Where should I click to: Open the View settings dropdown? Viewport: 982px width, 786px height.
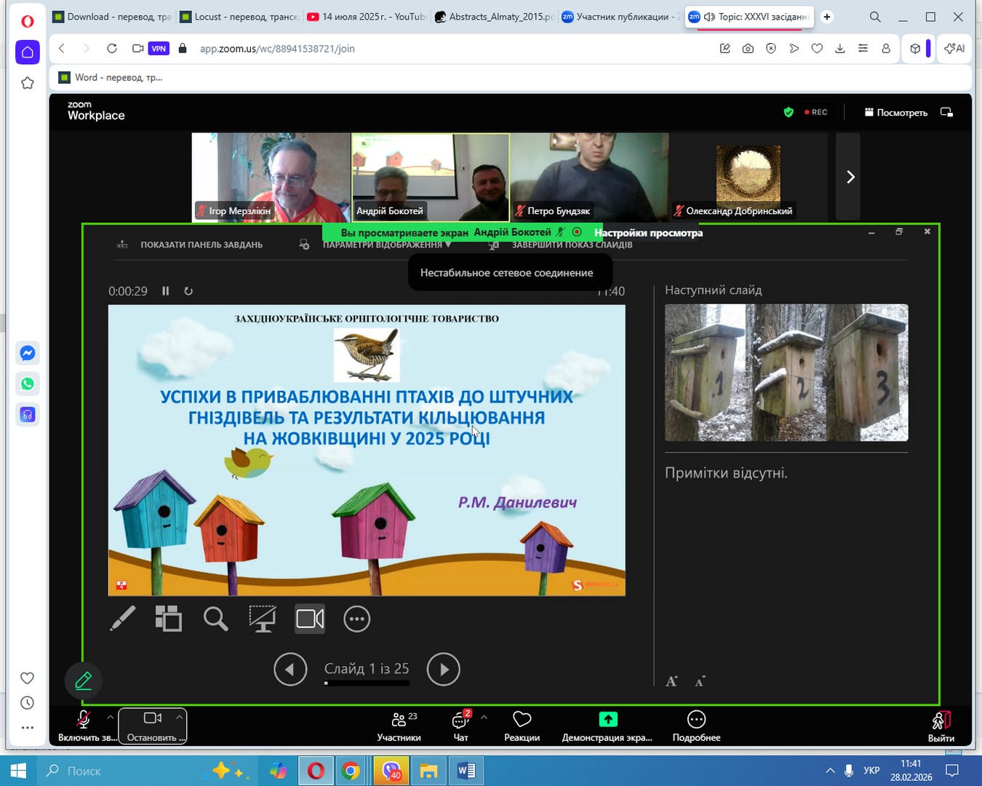648,233
